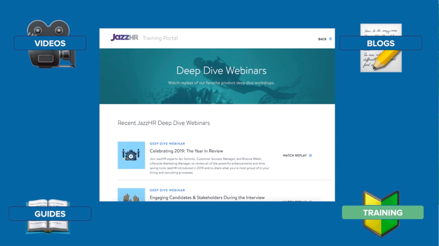439x246 pixels.
Task: Click DEEP DIVE WEBINAR tag above Engaging Candidates
Action: 167,190
